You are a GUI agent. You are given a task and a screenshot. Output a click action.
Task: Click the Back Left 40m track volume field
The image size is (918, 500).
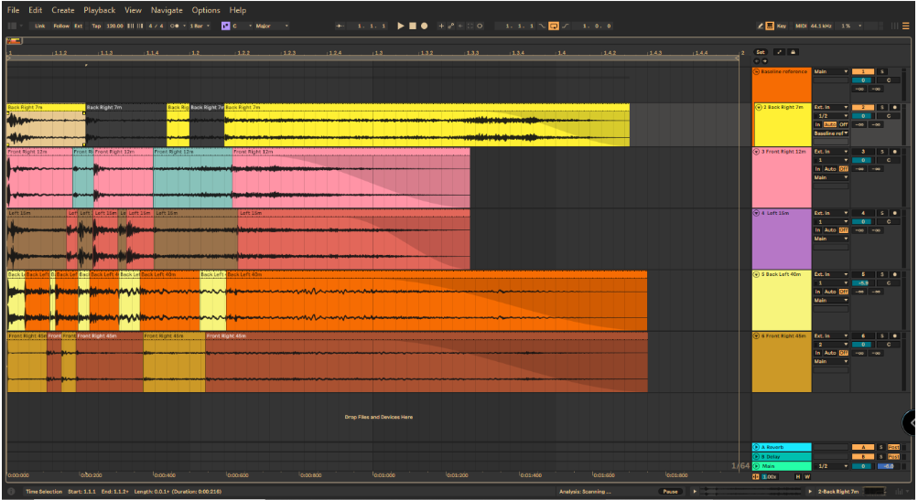[x=862, y=282]
